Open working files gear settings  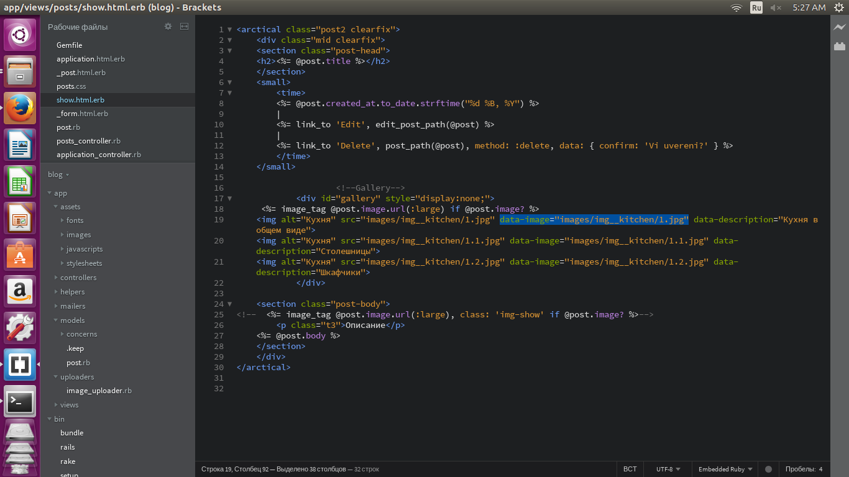(x=168, y=27)
